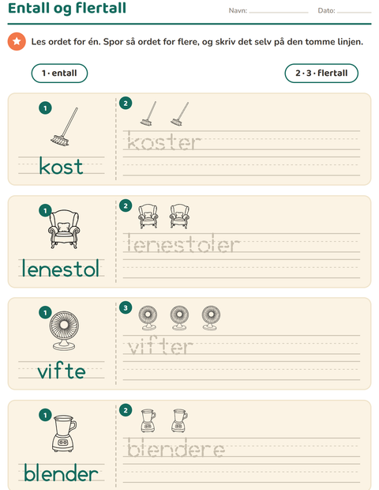Image resolution: width=379 pixels, height=490 pixels.
Task: Click the empty writing line below 'koster'
Action: [x=242, y=166]
